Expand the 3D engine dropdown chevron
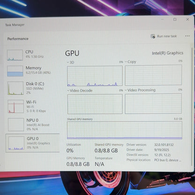The width and height of the screenshot is (195, 195). tap(68, 62)
